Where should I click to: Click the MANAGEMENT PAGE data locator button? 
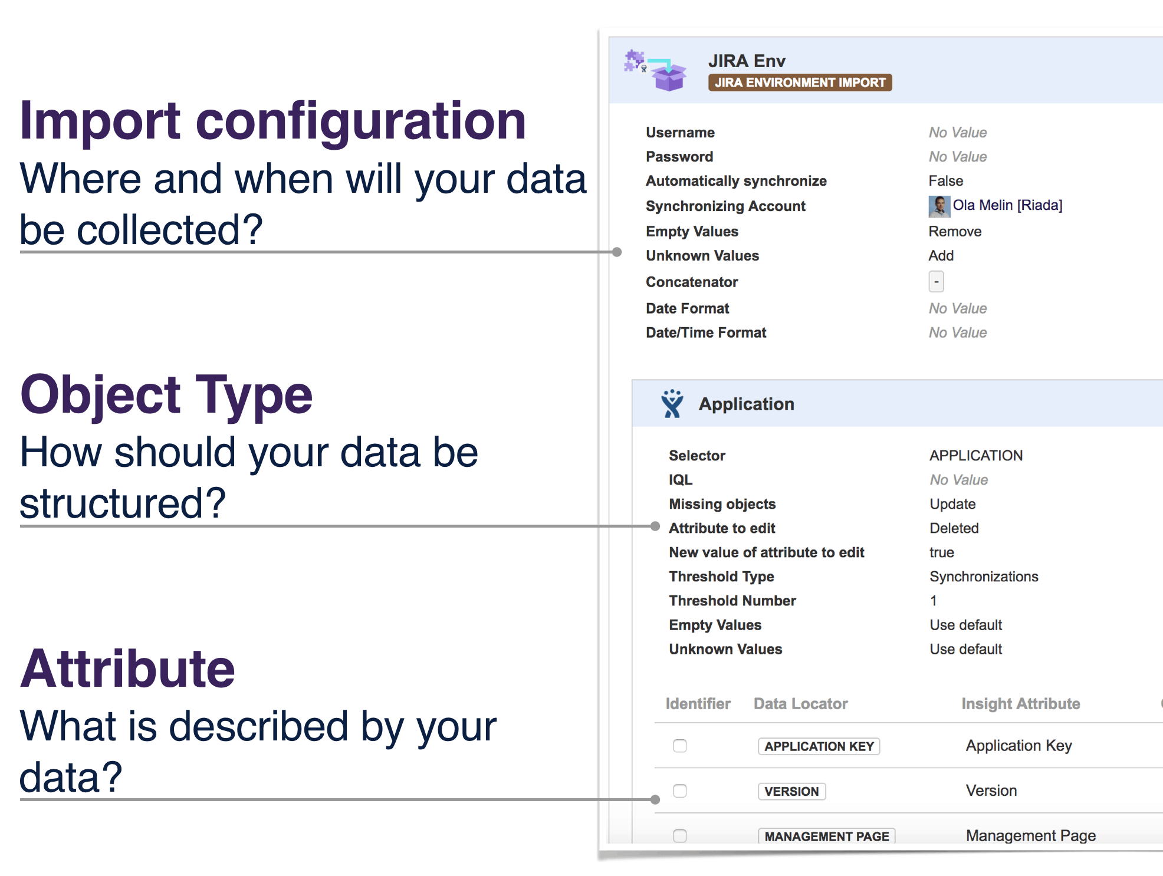tap(826, 836)
